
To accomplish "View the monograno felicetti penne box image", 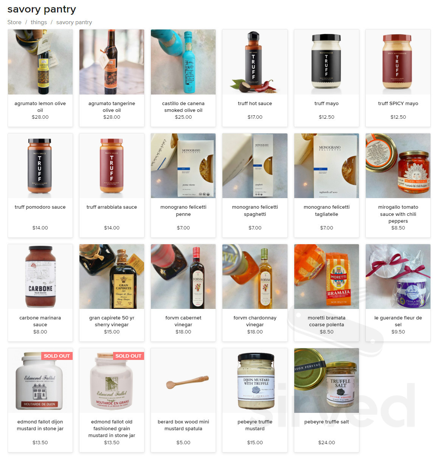I will 183,166.
